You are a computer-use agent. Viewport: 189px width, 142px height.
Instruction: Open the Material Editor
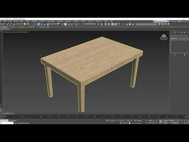click(123, 24)
